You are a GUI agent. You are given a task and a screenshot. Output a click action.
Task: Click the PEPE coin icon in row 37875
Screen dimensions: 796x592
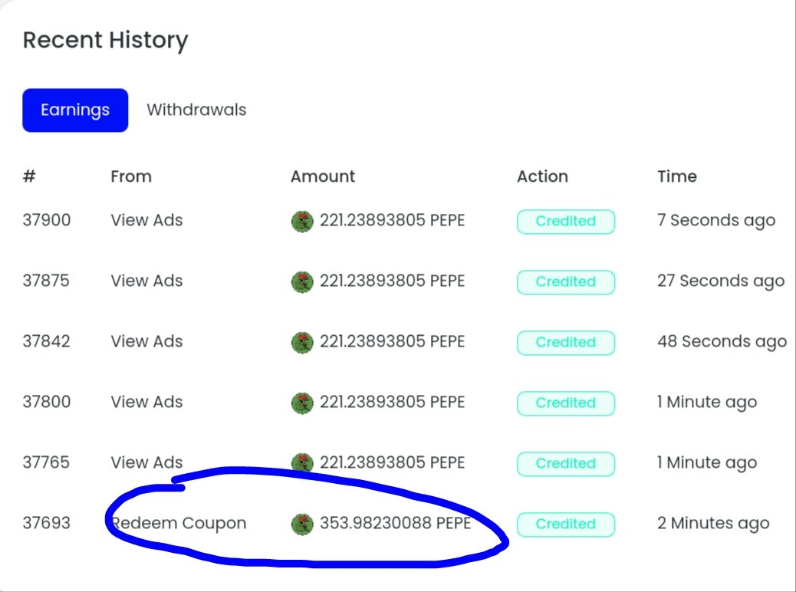pyautogui.click(x=302, y=281)
